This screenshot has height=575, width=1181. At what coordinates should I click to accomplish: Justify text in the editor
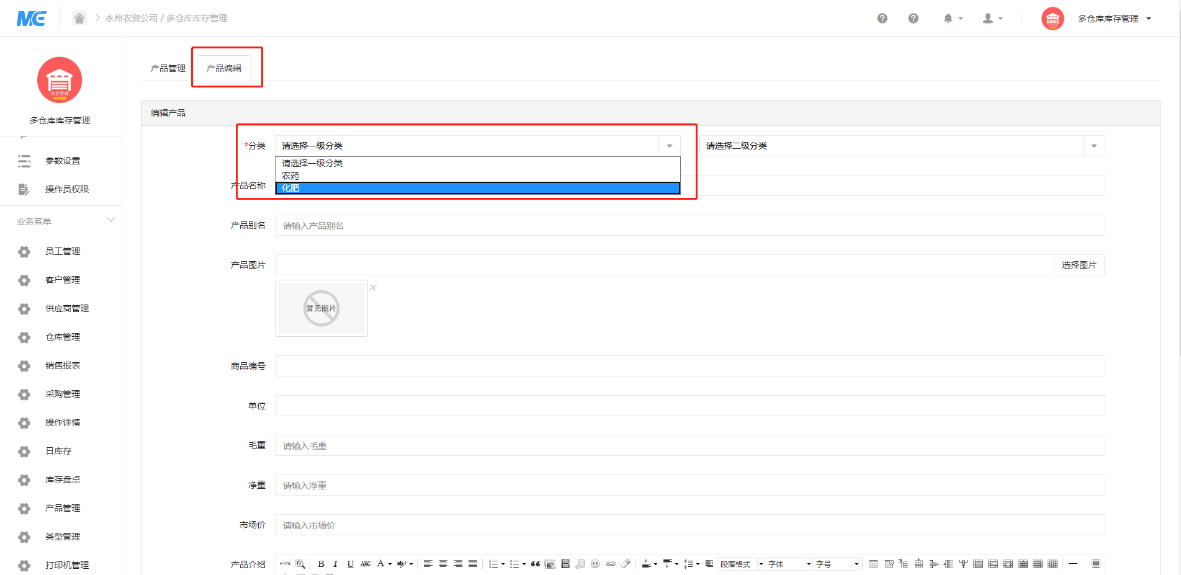pos(473,564)
